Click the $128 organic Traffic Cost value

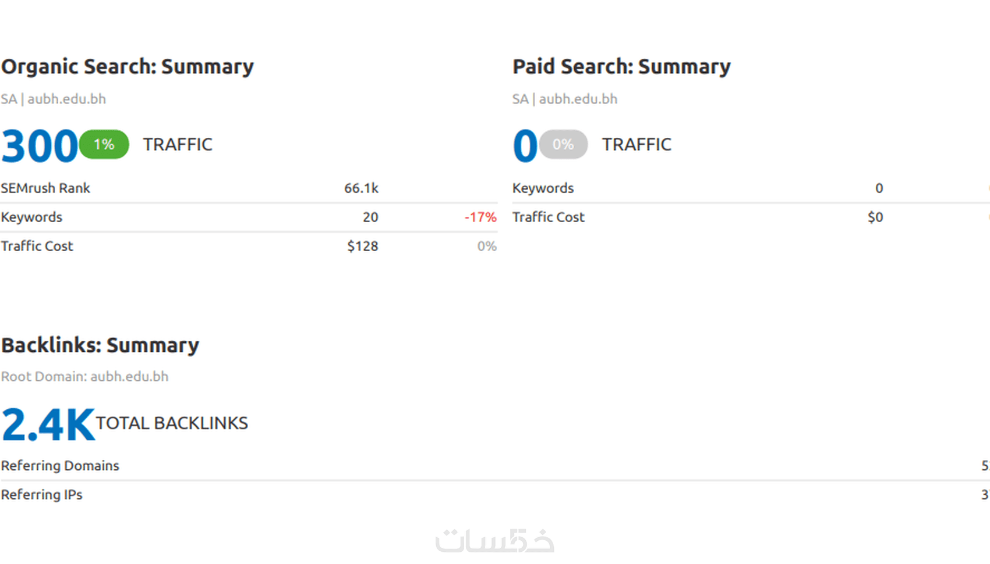coord(362,247)
